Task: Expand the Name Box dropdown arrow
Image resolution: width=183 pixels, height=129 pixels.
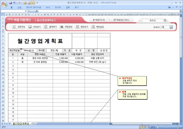Action: [26, 11]
